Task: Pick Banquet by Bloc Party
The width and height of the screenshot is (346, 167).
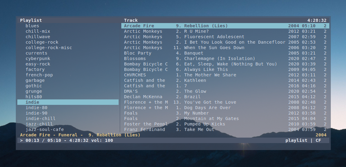Action: [x=194, y=53]
